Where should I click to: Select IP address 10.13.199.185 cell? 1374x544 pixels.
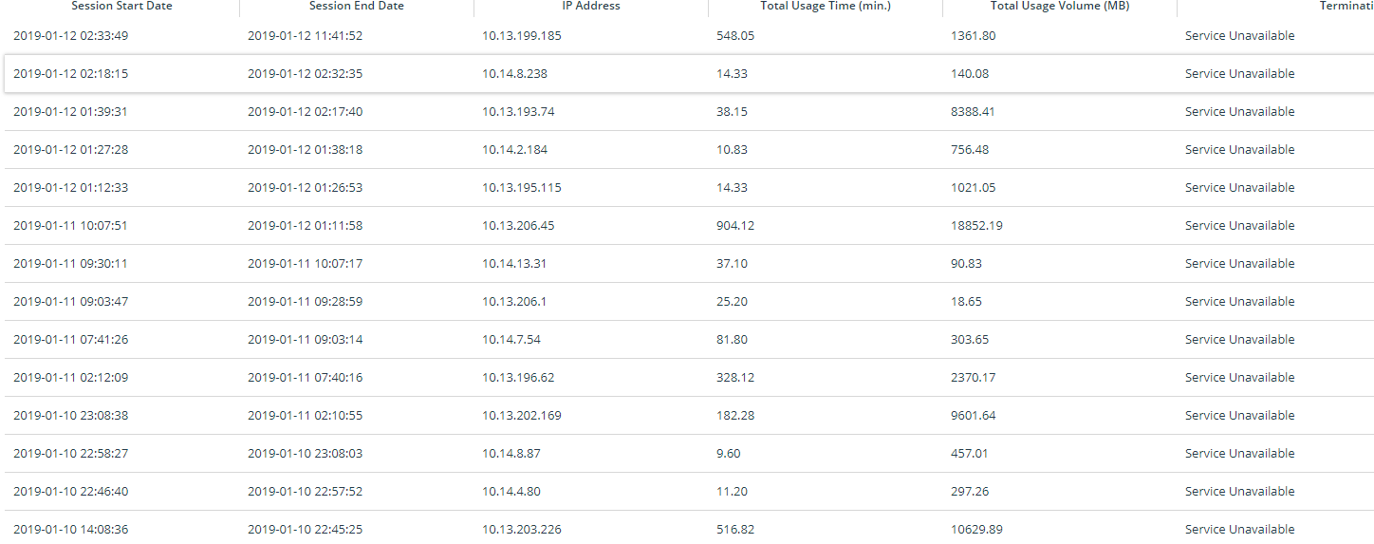[x=522, y=36]
